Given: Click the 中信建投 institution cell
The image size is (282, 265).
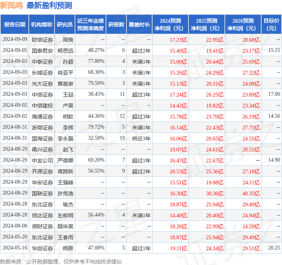Looking at the screenshot, I should tap(42, 105).
